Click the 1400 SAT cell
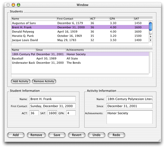167x150 pixels. [x=138, y=40]
